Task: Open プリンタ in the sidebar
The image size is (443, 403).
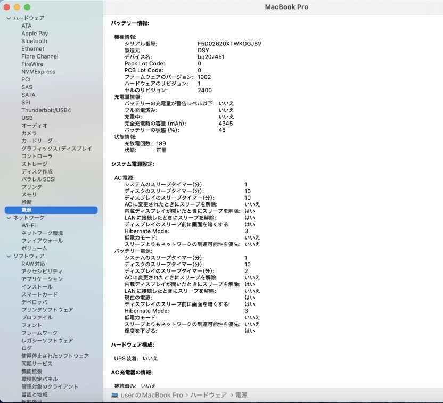Action: 31,187
